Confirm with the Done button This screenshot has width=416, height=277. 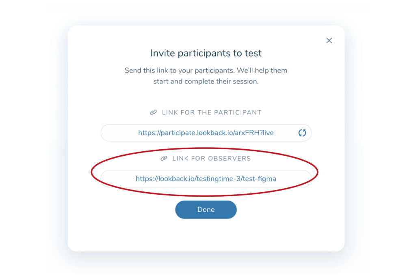[x=206, y=209]
